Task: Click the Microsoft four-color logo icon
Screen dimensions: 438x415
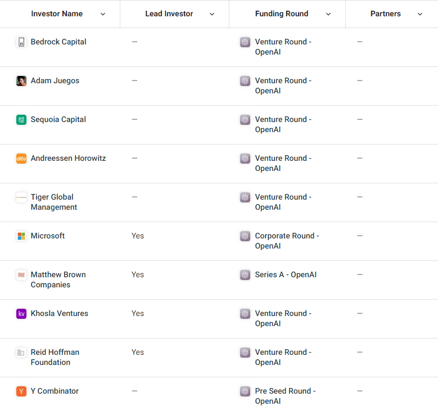Action: click(x=21, y=236)
